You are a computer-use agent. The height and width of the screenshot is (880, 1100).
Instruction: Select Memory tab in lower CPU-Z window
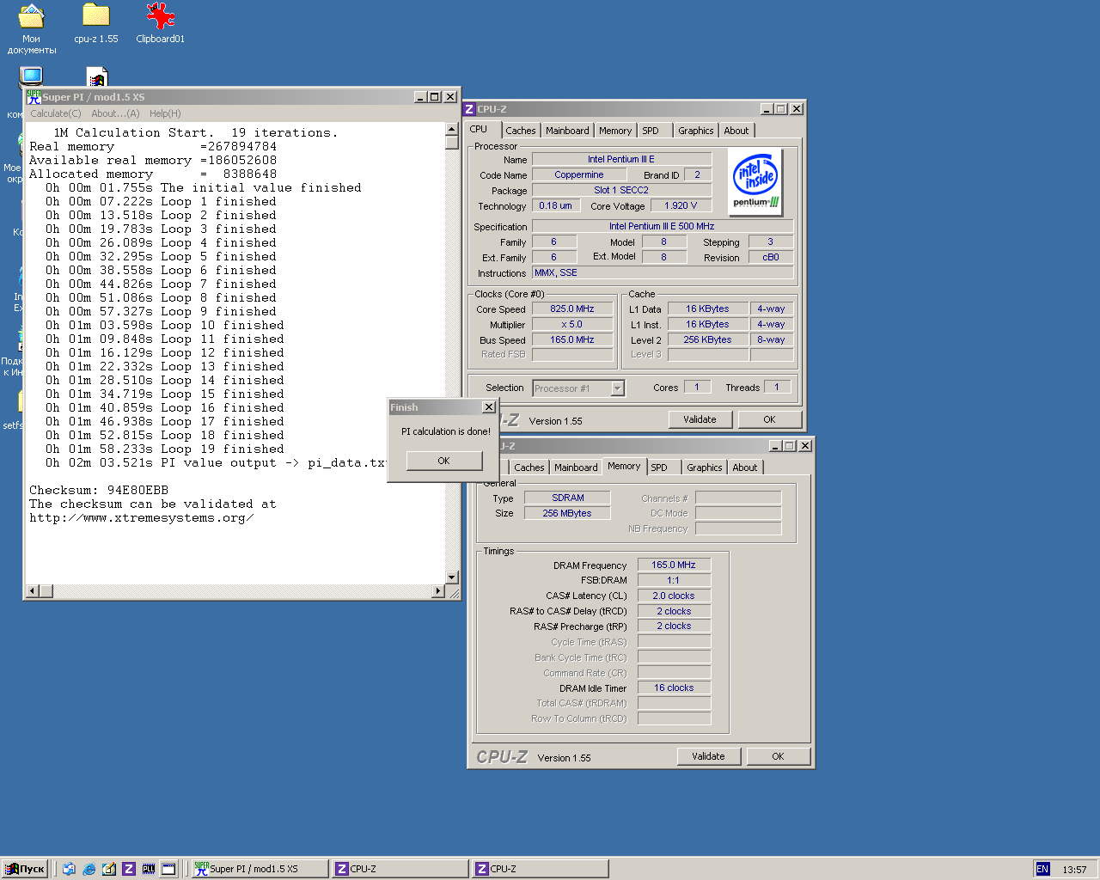[x=624, y=466]
